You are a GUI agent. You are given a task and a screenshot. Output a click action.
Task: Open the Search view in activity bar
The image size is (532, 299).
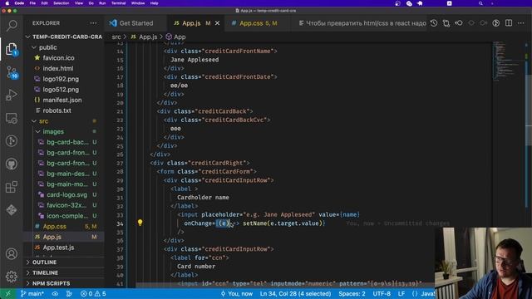[12, 26]
